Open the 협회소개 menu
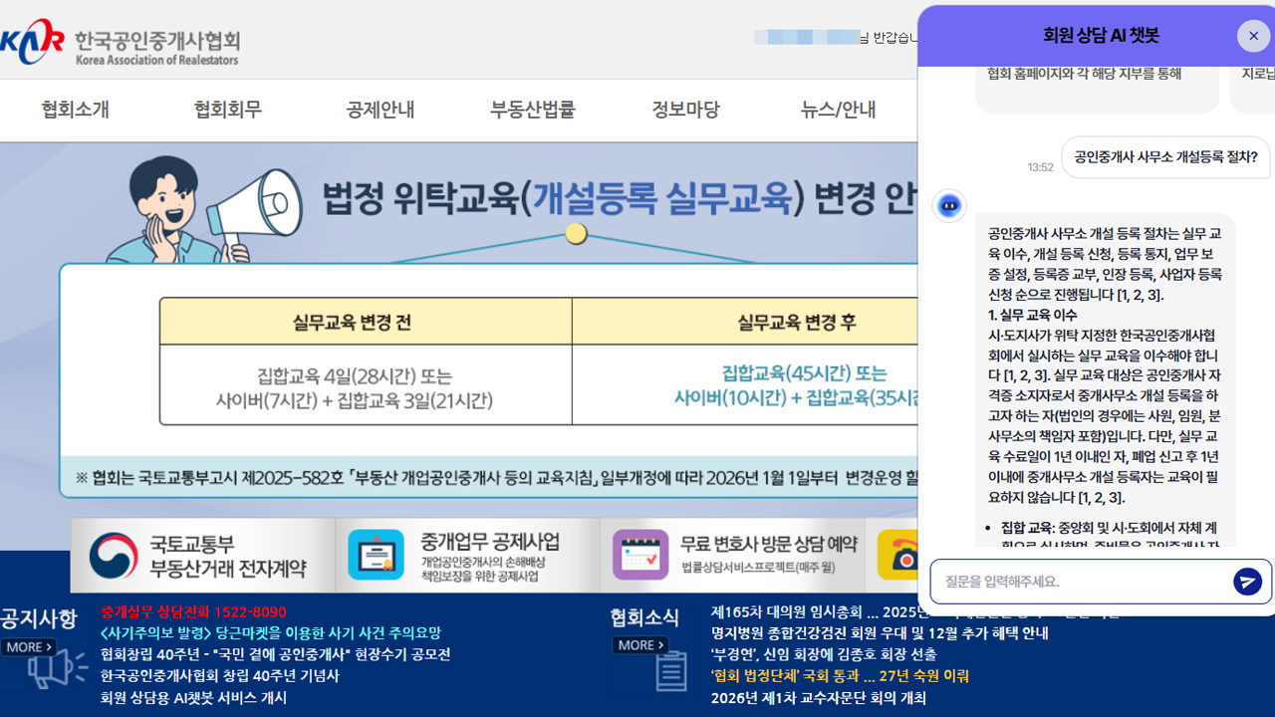1275x717 pixels. point(75,110)
